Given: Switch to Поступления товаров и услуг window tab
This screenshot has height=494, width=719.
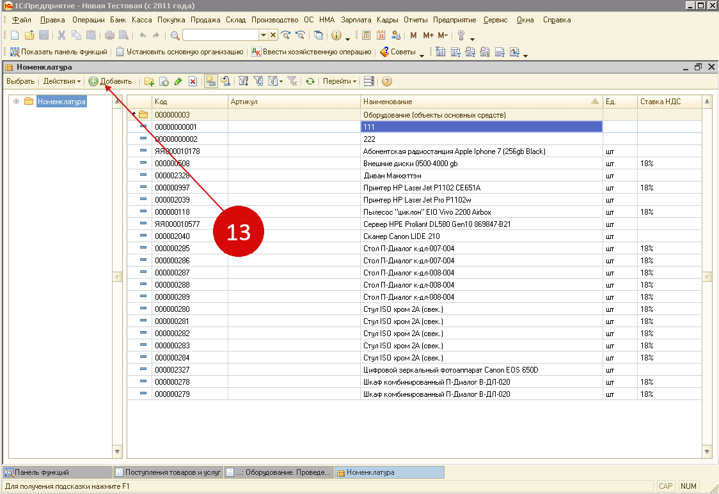Looking at the screenshot, I should coord(168,472).
